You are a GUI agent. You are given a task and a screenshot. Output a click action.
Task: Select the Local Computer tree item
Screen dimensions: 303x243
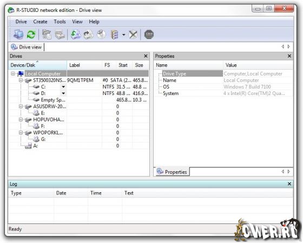(x=43, y=73)
